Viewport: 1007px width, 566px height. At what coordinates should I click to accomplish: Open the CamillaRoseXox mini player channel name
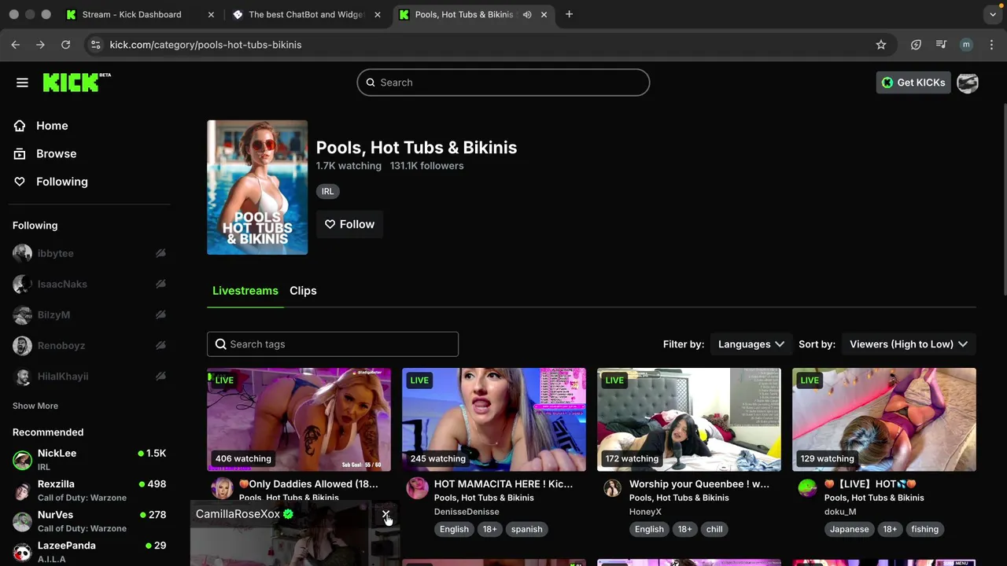pyautogui.click(x=238, y=514)
